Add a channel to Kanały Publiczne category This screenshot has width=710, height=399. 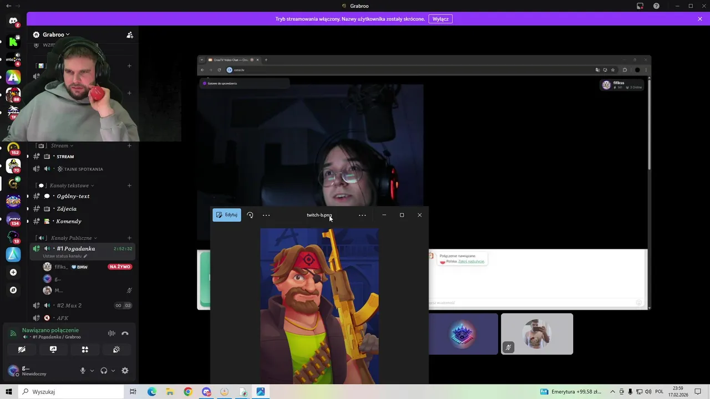pyautogui.click(x=129, y=238)
